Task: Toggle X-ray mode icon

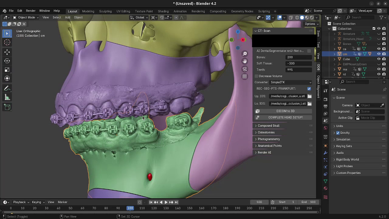Action: [291, 18]
